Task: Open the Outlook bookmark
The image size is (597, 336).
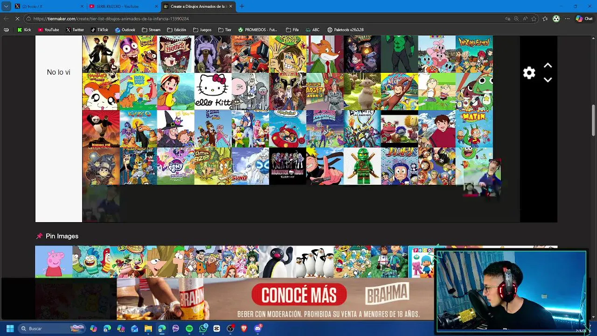Action: (125, 30)
